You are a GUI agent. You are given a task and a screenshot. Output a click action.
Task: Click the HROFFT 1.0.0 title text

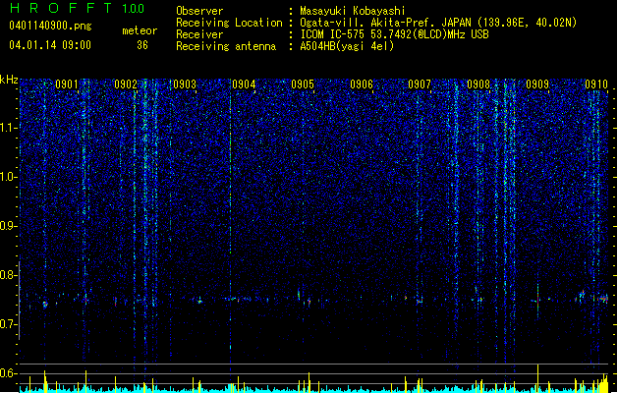point(77,8)
